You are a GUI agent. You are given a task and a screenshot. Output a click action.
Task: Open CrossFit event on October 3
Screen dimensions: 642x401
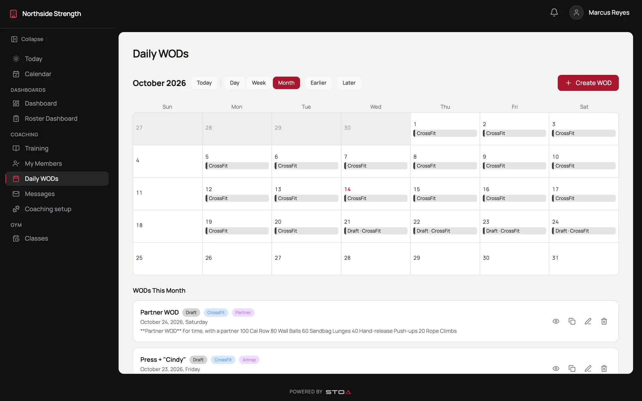(x=584, y=133)
